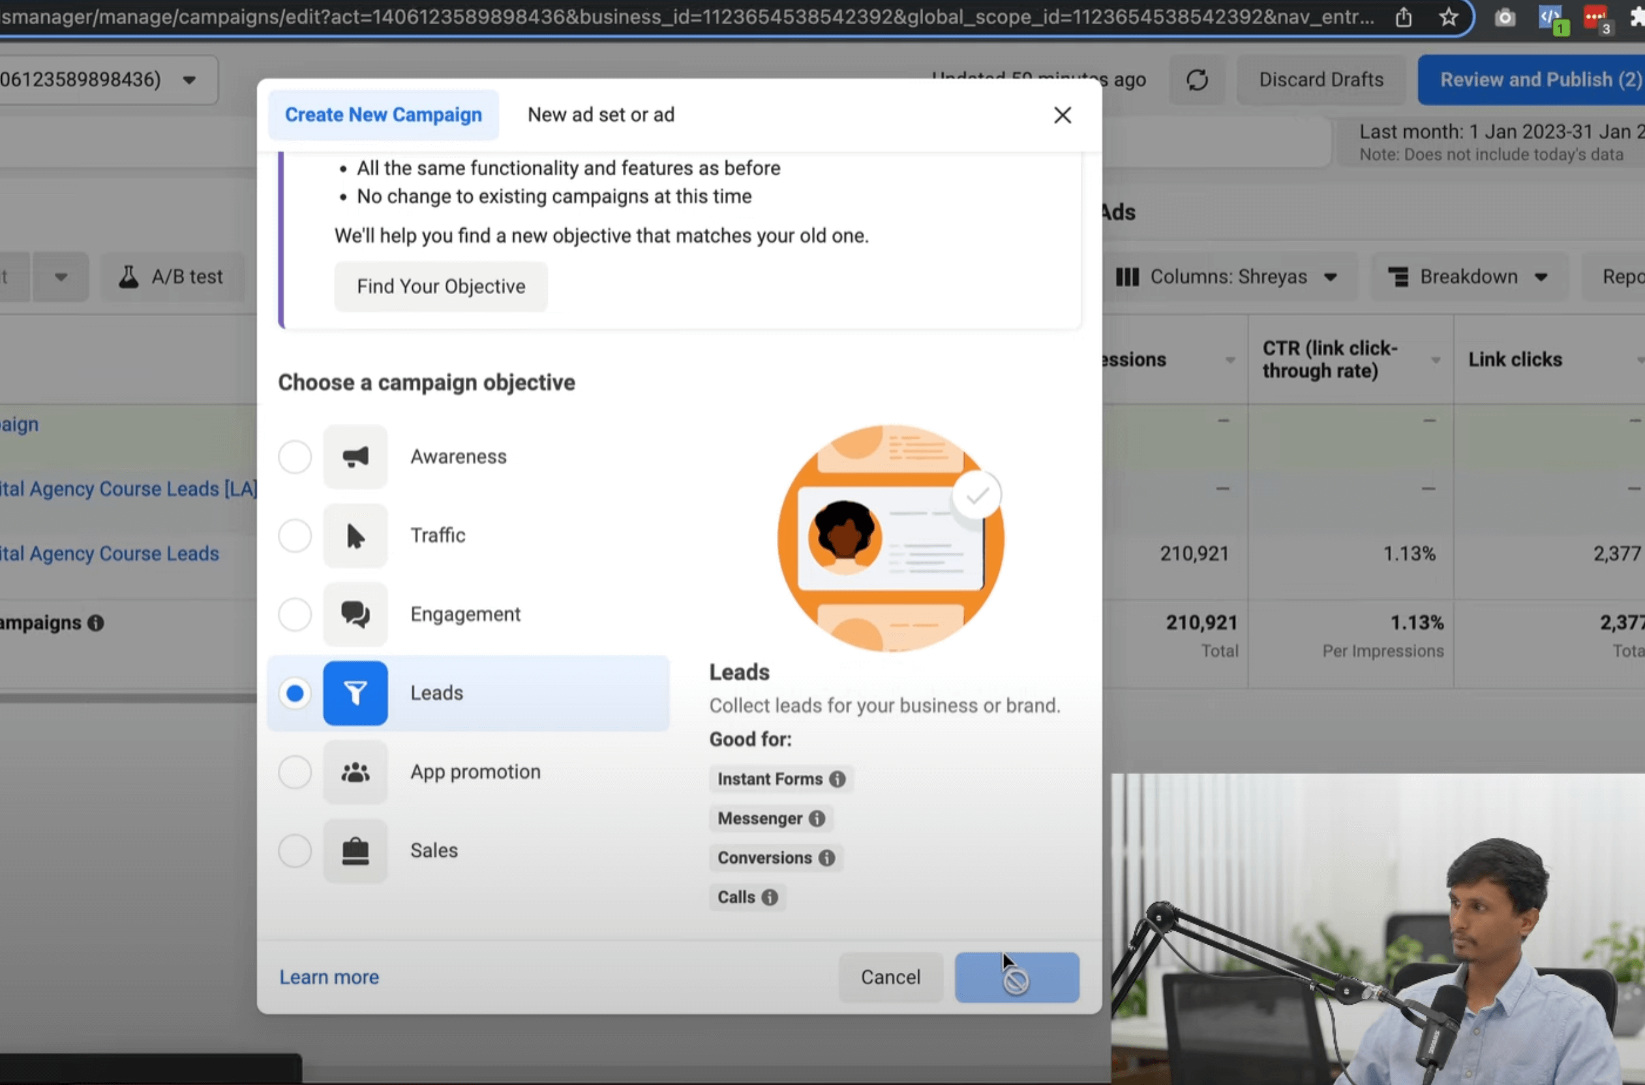
Task: Select the Engagement radio button
Action: (x=295, y=614)
